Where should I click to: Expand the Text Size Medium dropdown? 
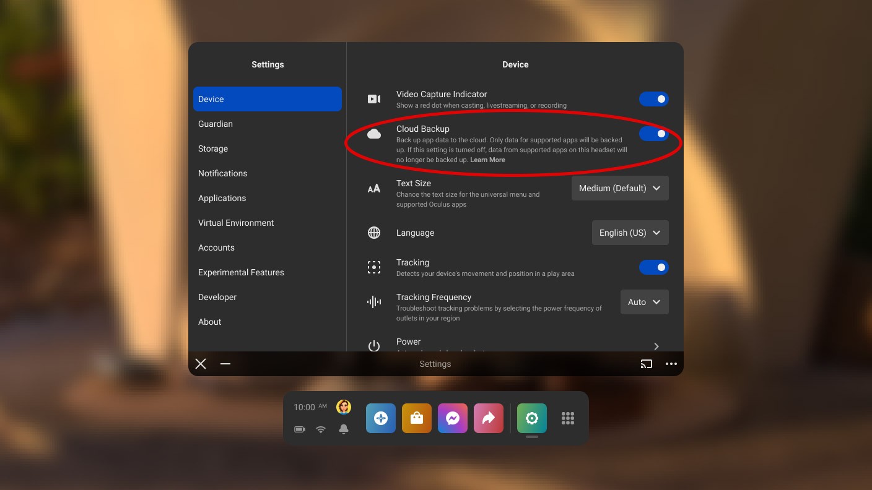[620, 188]
